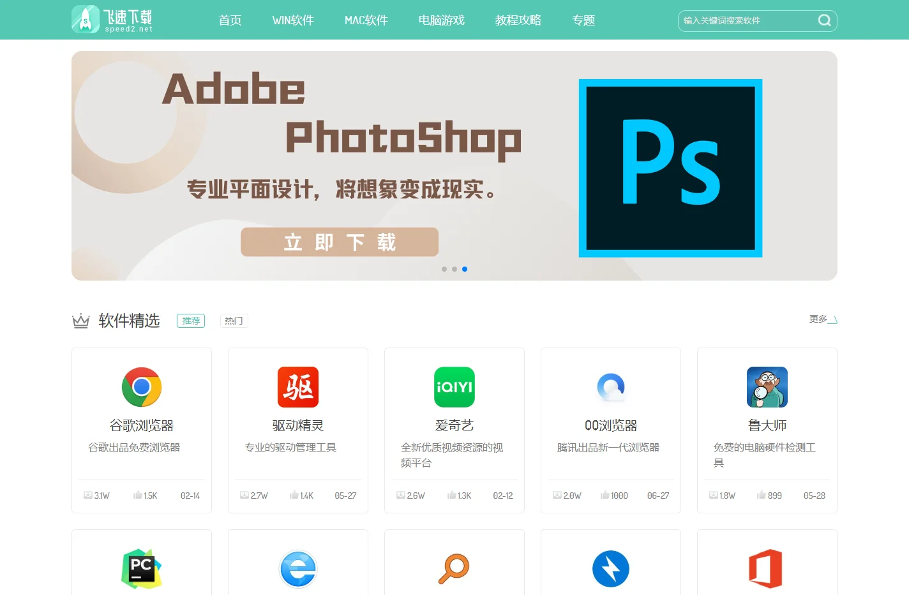Go to WIN软件 menu
Image resolution: width=909 pixels, height=595 pixels.
click(x=293, y=20)
